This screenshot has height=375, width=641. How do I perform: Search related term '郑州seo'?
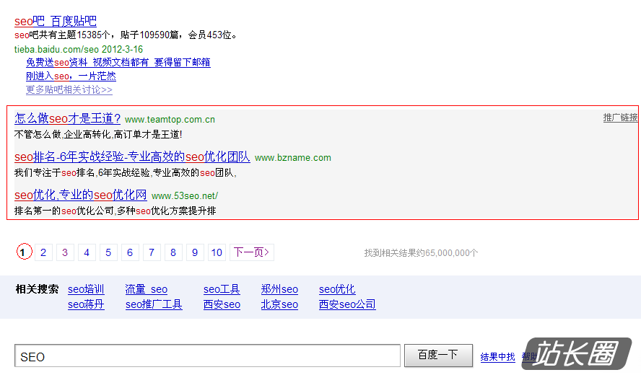pyautogui.click(x=279, y=289)
